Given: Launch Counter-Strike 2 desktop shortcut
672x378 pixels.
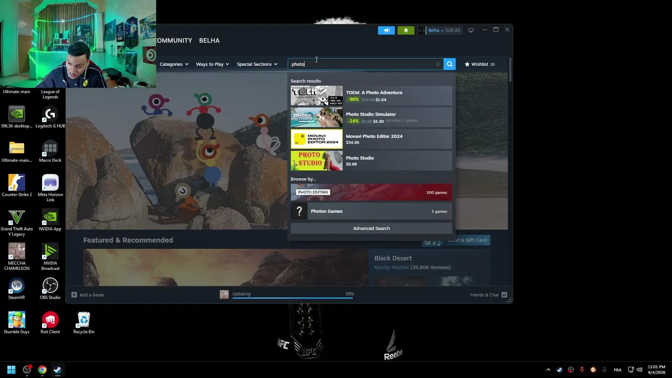Looking at the screenshot, I should (x=17, y=186).
